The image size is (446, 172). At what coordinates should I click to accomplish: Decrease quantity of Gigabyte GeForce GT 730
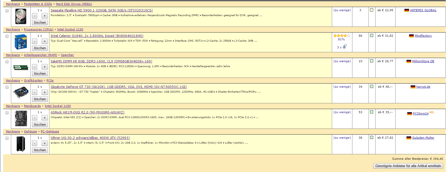coord(35,92)
